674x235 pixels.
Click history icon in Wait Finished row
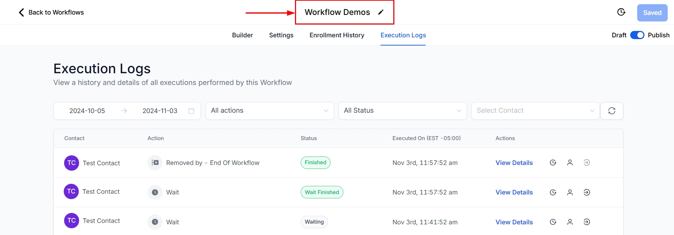553,192
